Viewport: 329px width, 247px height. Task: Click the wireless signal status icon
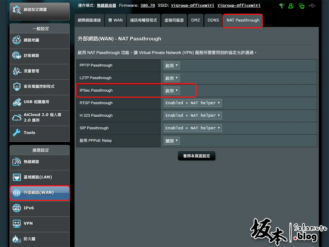(282, 6)
